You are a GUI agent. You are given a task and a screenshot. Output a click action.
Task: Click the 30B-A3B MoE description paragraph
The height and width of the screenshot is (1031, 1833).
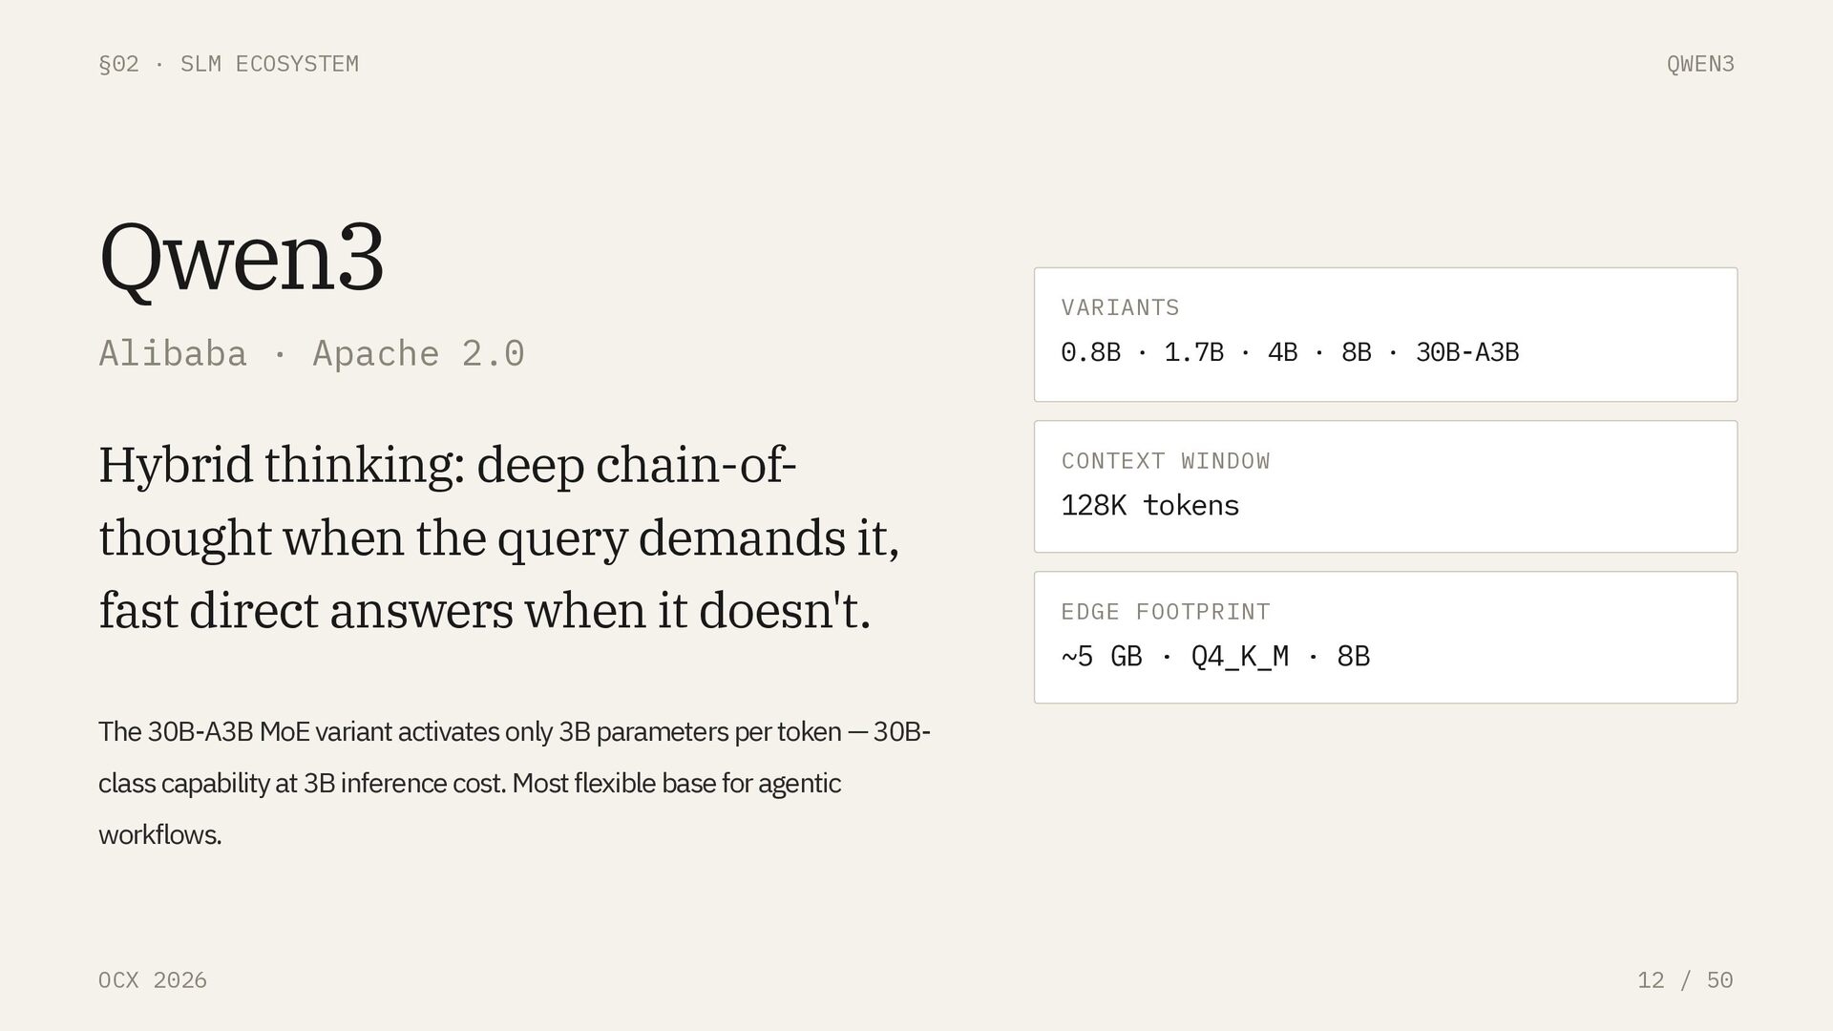coord(515,783)
